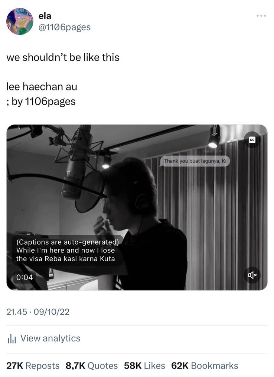Screen dimensions: 274x377
Task: Toggle closed captions CC button on video
Action: [x=252, y=140]
